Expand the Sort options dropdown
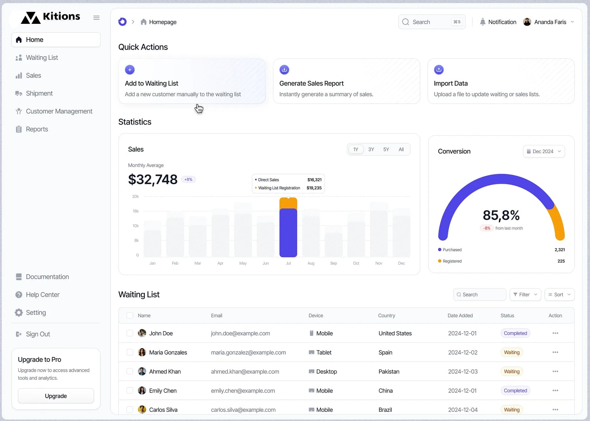The height and width of the screenshot is (421, 590). click(x=559, y=295)
